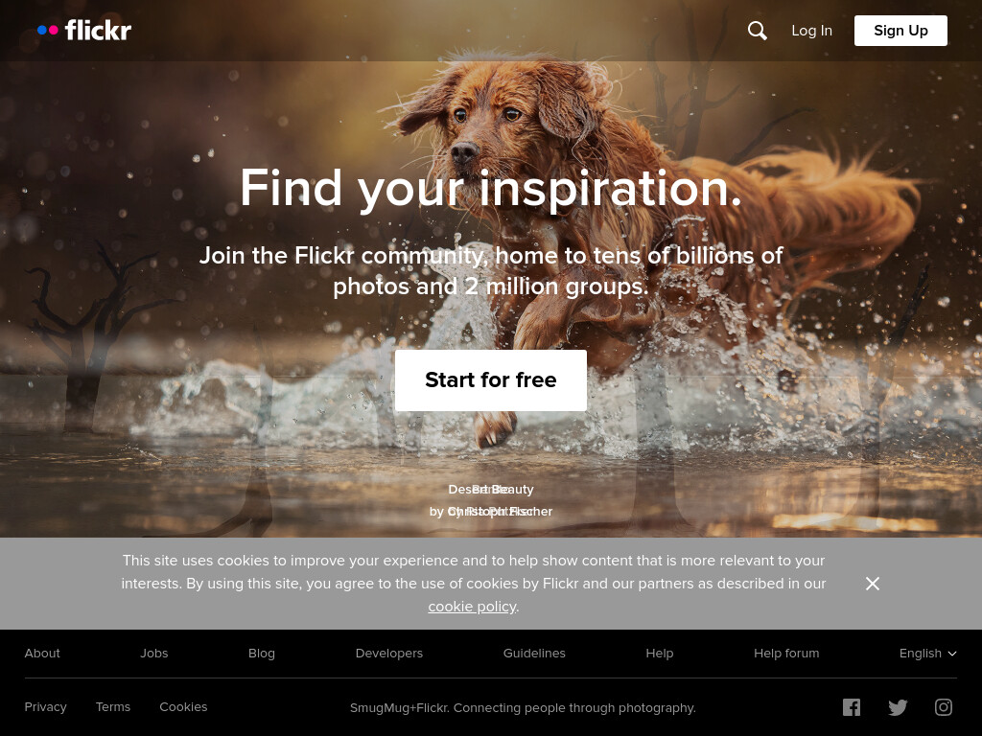Screen dimensions: 982x736
Task: Click Start for free button
Action: pos(491,380)
